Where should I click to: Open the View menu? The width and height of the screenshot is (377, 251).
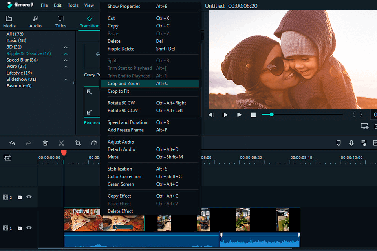pos(89,5)
